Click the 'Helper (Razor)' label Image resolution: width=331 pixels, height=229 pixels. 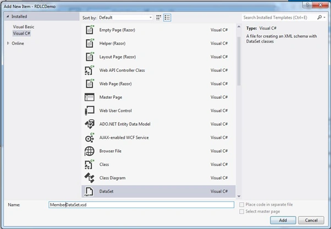click(x=112, y=43)
